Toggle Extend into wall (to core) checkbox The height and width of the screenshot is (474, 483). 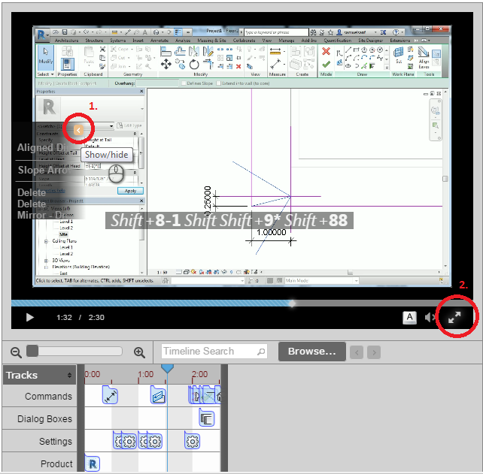(219, 83)
